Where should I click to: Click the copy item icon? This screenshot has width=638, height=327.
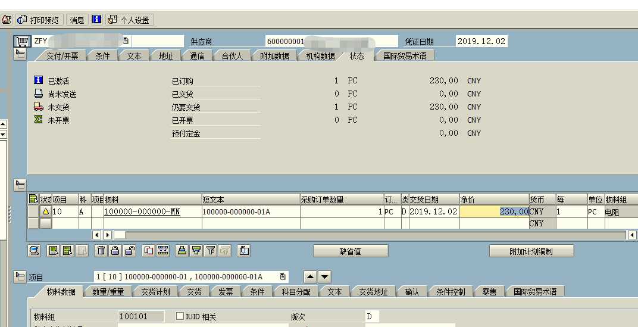149,250
